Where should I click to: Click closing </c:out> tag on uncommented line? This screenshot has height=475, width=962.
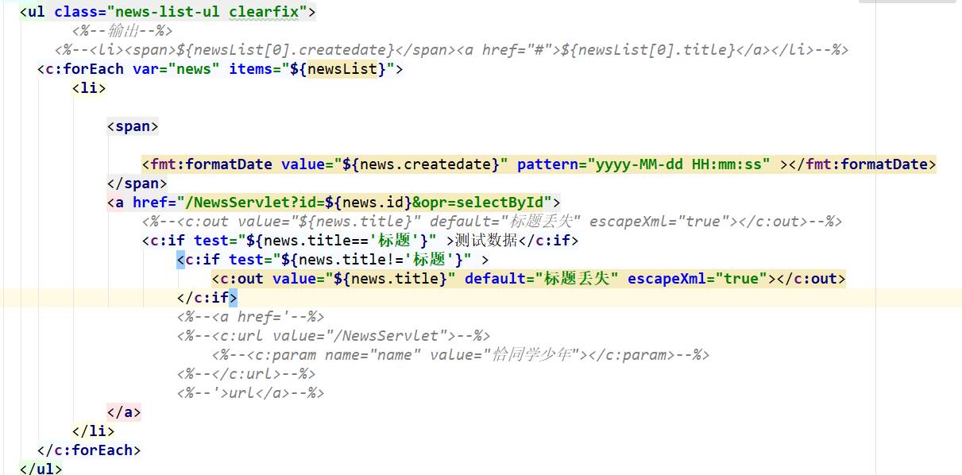pos(811,279)
